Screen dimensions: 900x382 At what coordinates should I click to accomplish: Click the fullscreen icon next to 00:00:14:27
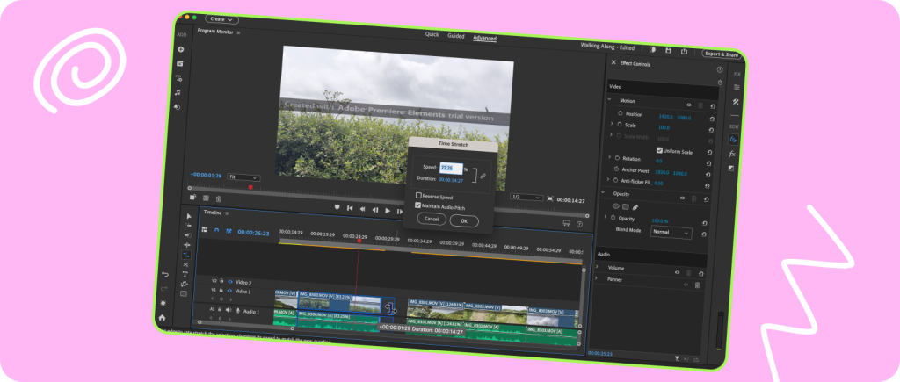click(x=550, y=198)
